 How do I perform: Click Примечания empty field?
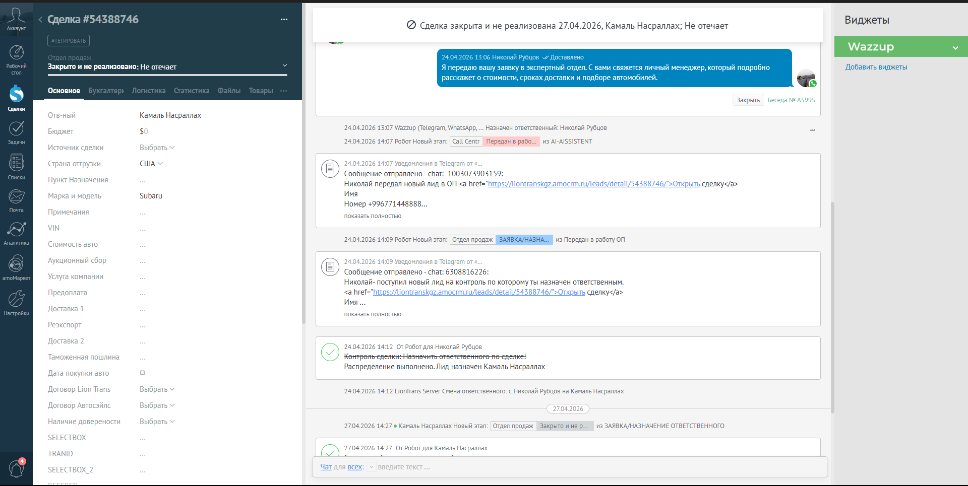(143, 212)
